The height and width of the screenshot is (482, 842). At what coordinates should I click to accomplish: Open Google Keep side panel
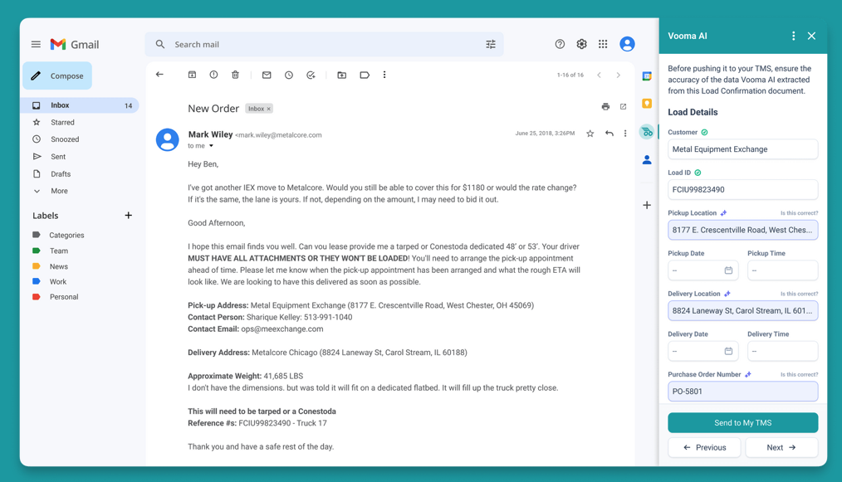(x=647, y=103)
